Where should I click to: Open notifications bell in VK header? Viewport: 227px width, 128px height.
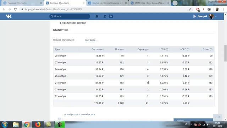coord(97,16)
